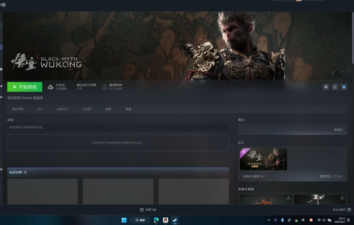Click the Sogou input tray icon
The height and width of the screenshot is (225, 354).
click(x=311, y=220)
